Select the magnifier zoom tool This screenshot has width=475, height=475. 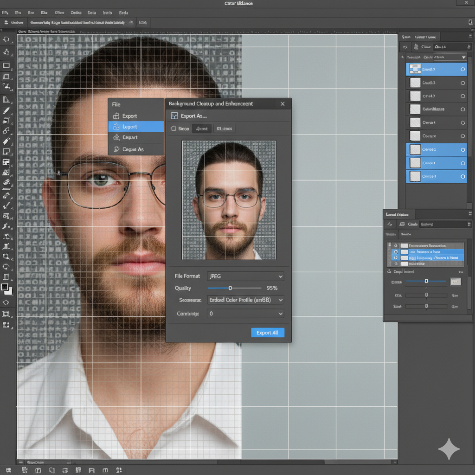[6, 256]
